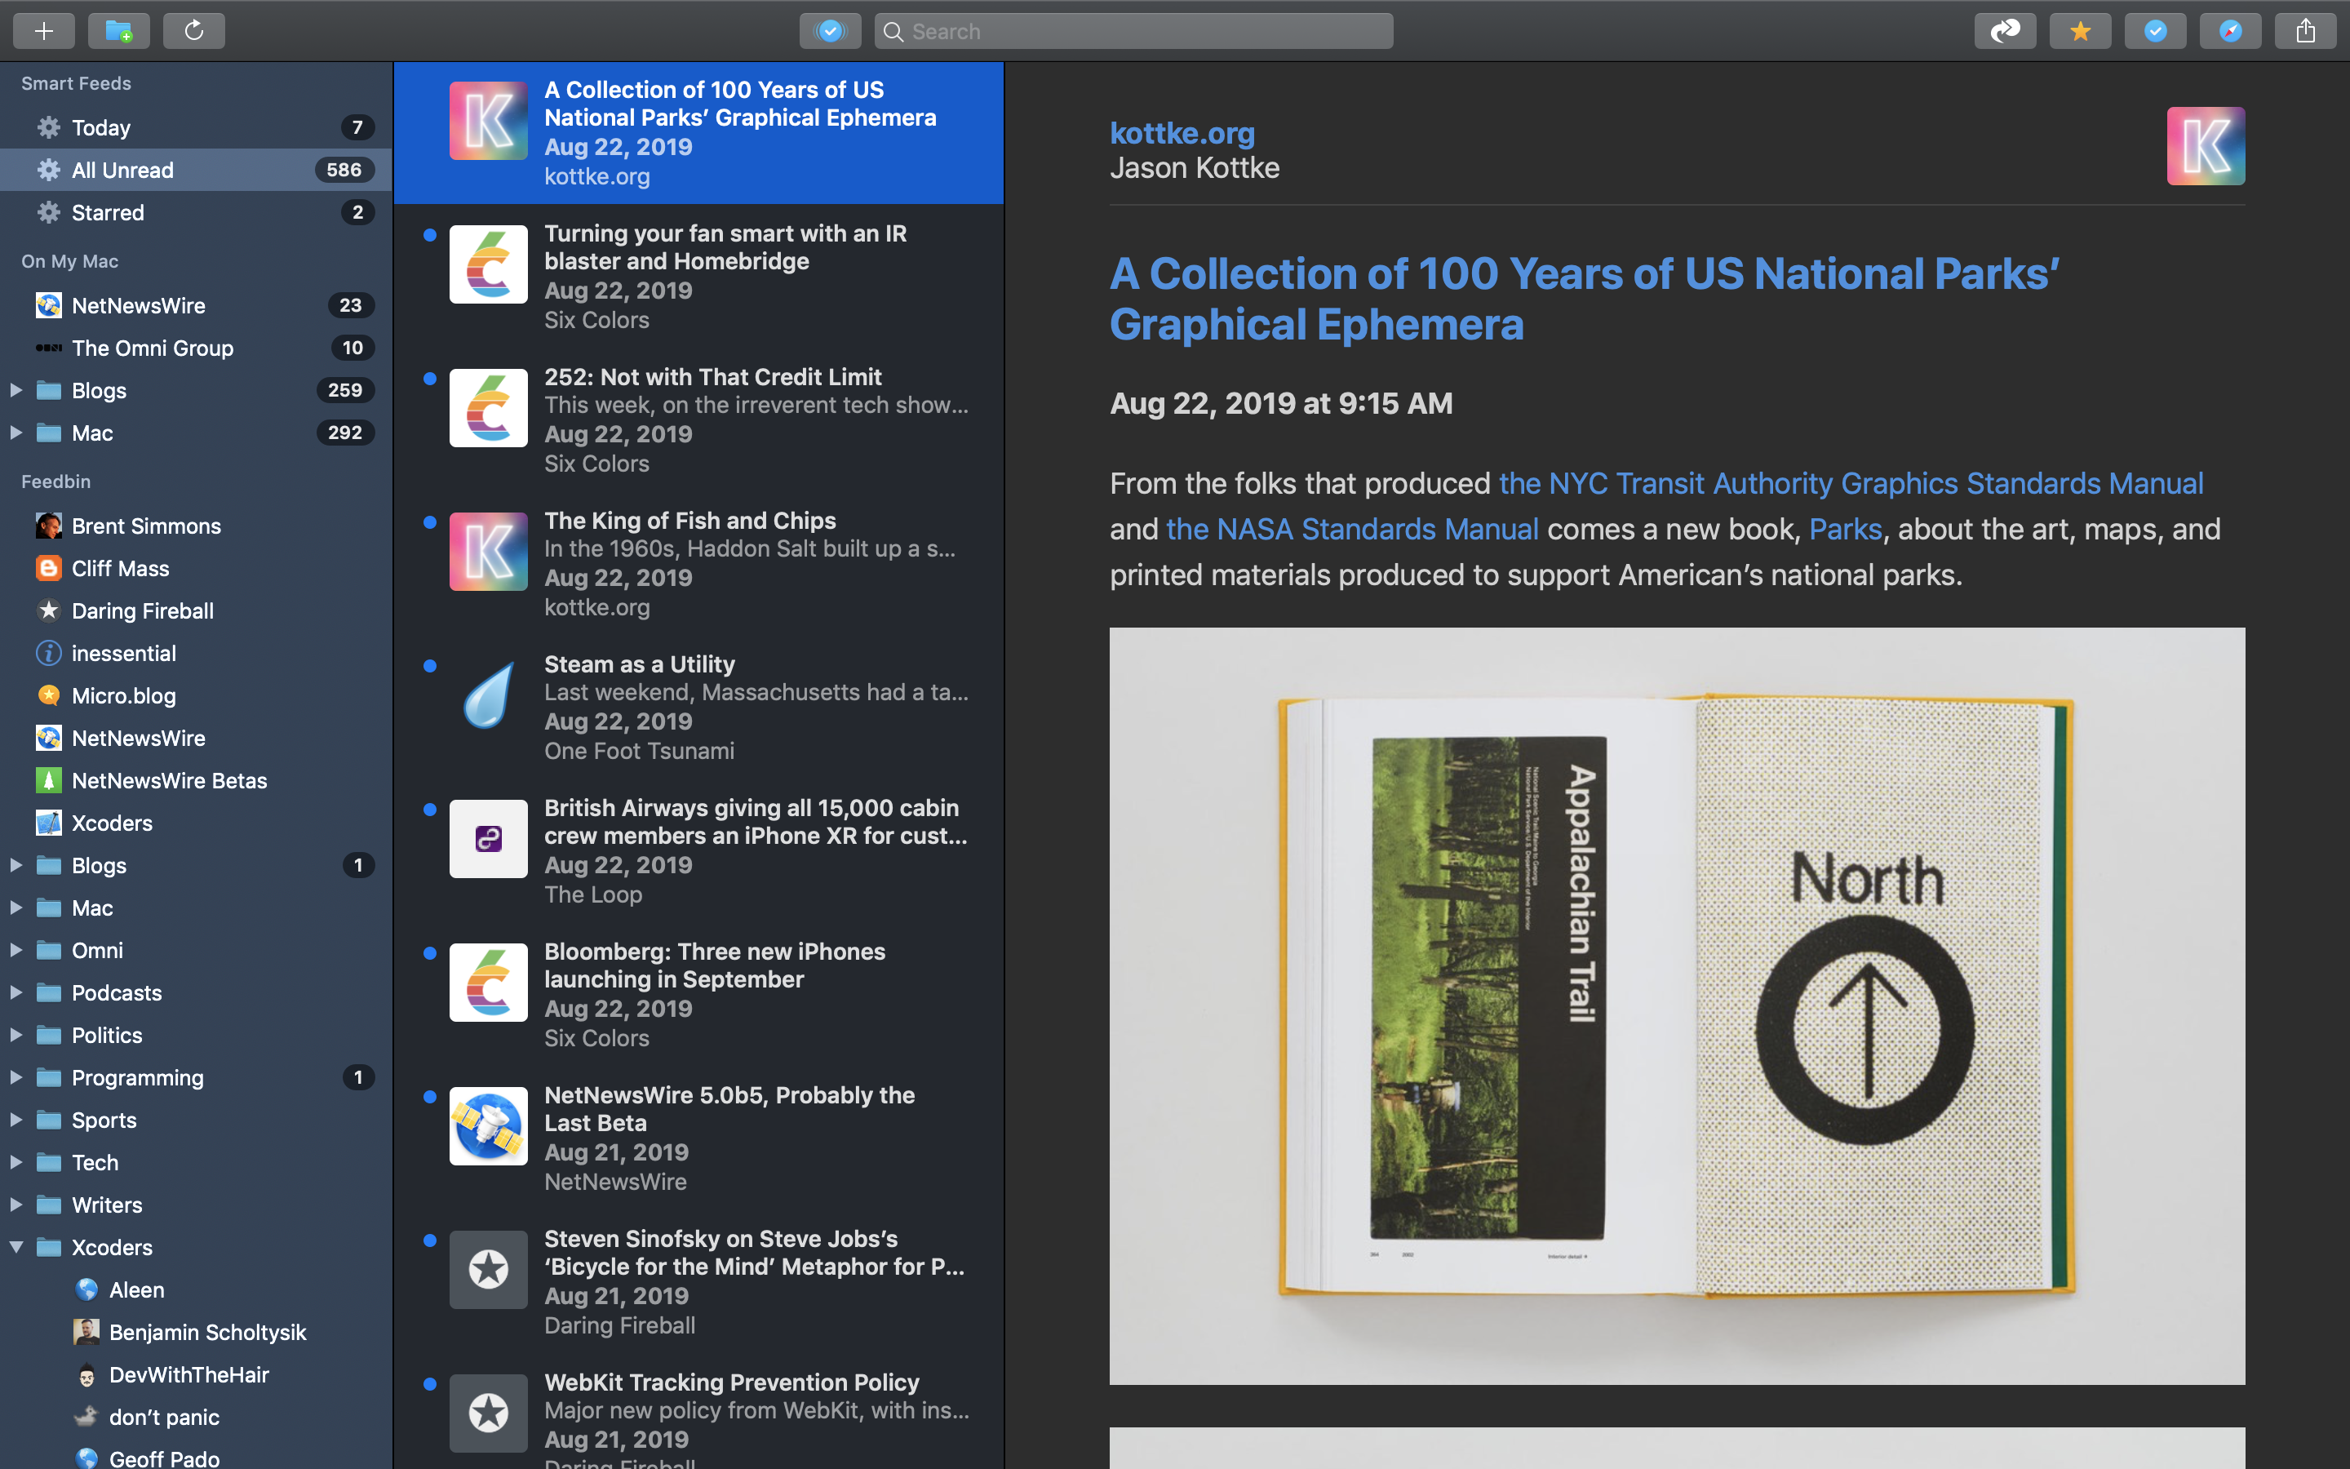Mark all articles as read via toolbar checkmark

coord(831,30)
